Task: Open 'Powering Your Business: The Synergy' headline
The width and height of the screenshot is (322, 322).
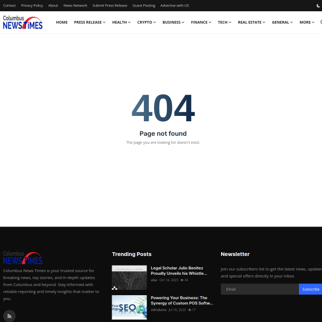Action: [x=182, y=301]
